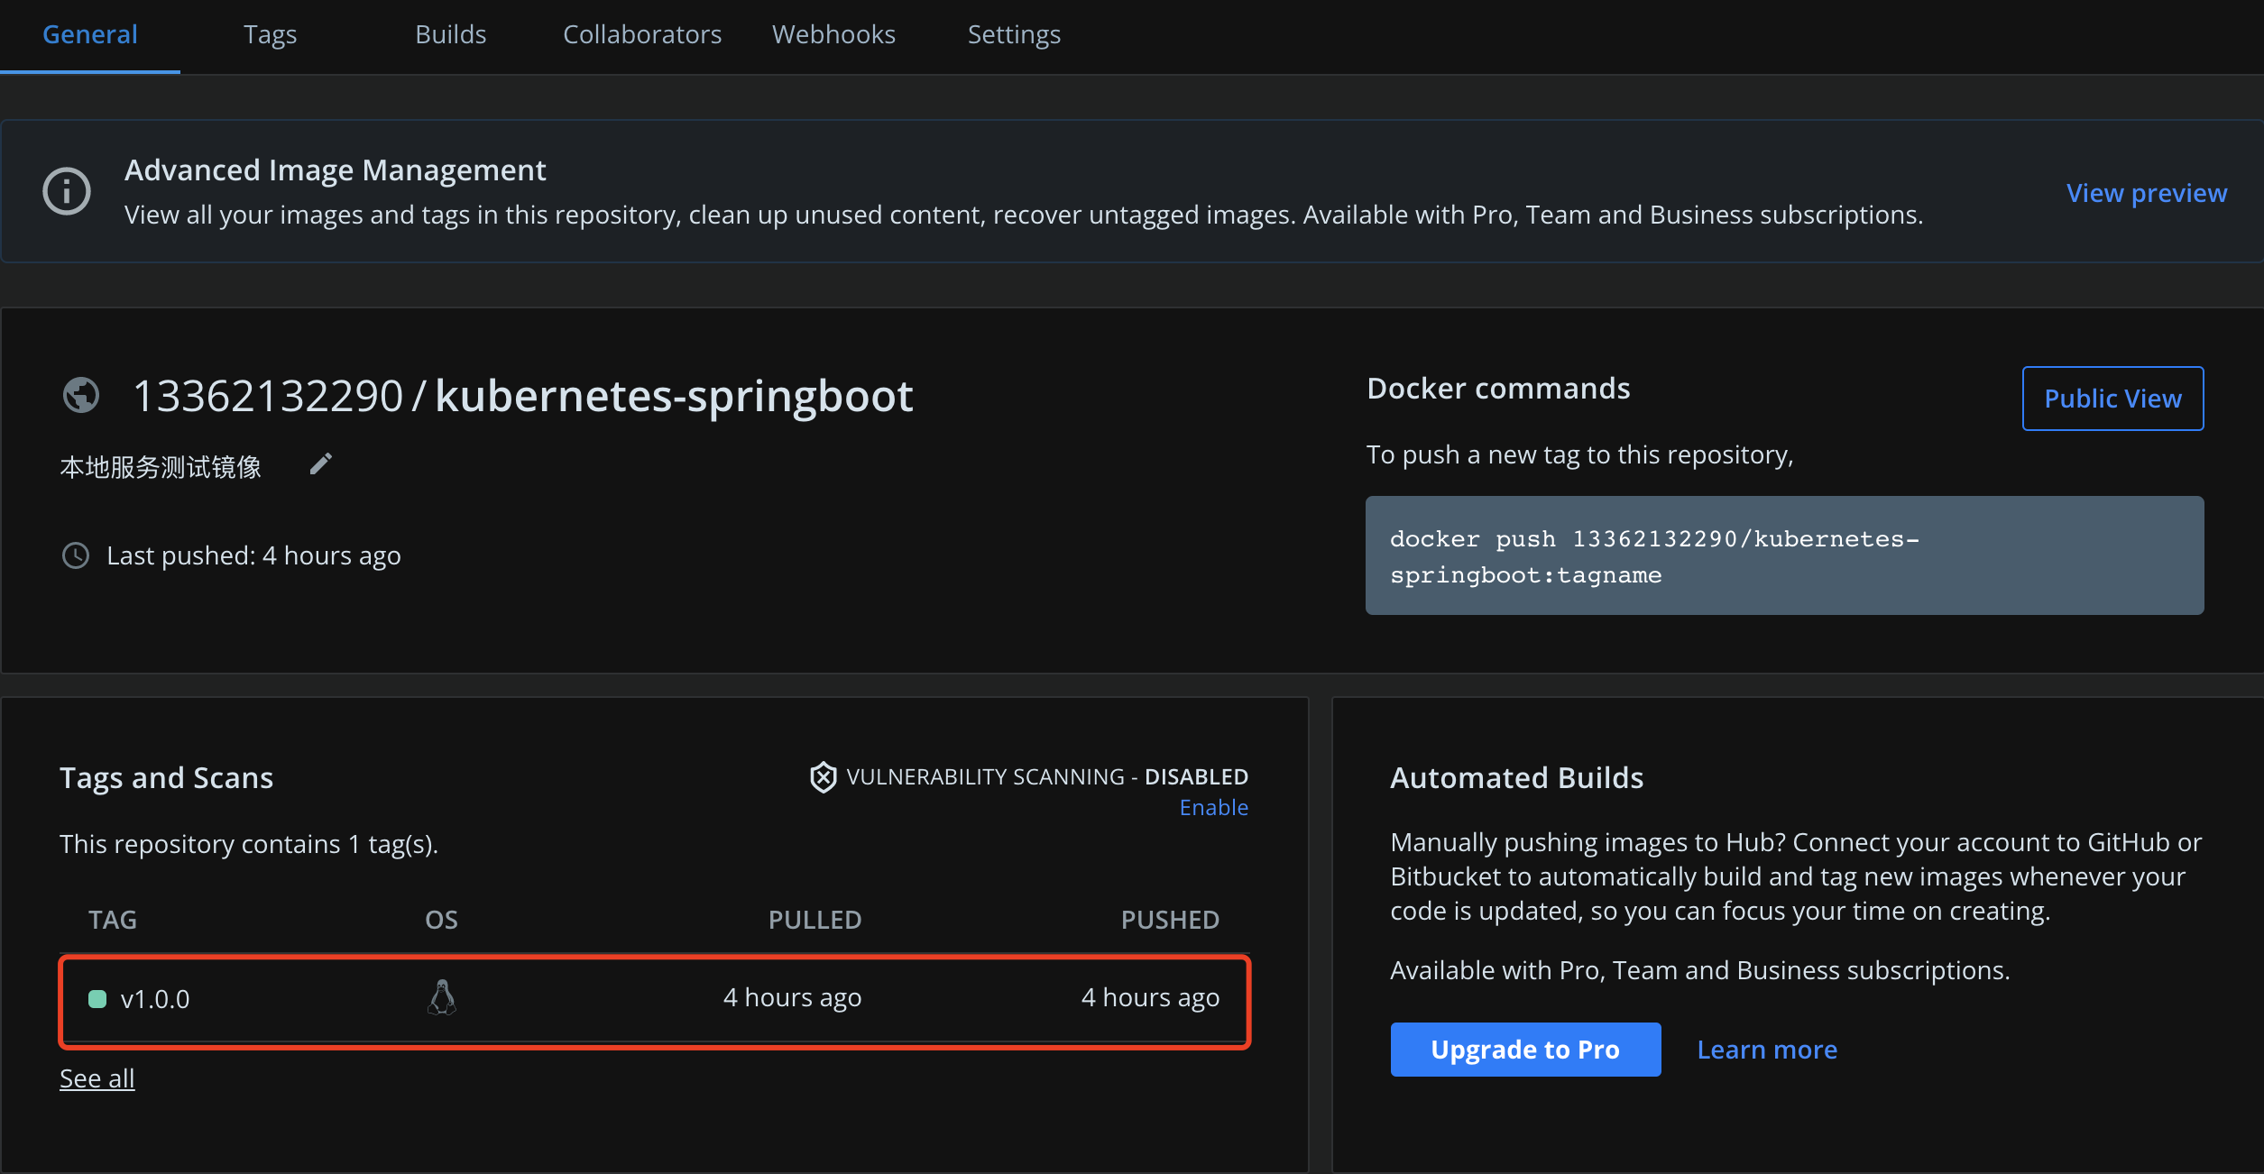Click the docker push command box
The height and width of the screenshot is (1174, 2264).
[1784, 555]
